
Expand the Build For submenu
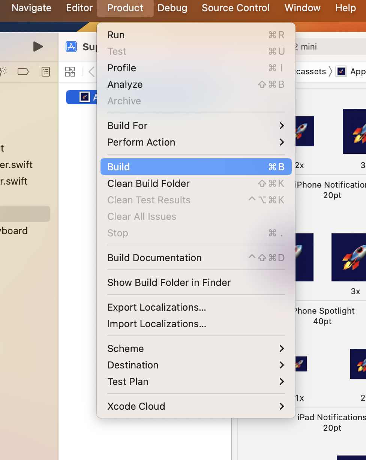(196, 126)
